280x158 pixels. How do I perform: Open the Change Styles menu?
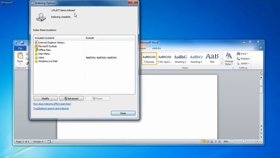point(229,59)
